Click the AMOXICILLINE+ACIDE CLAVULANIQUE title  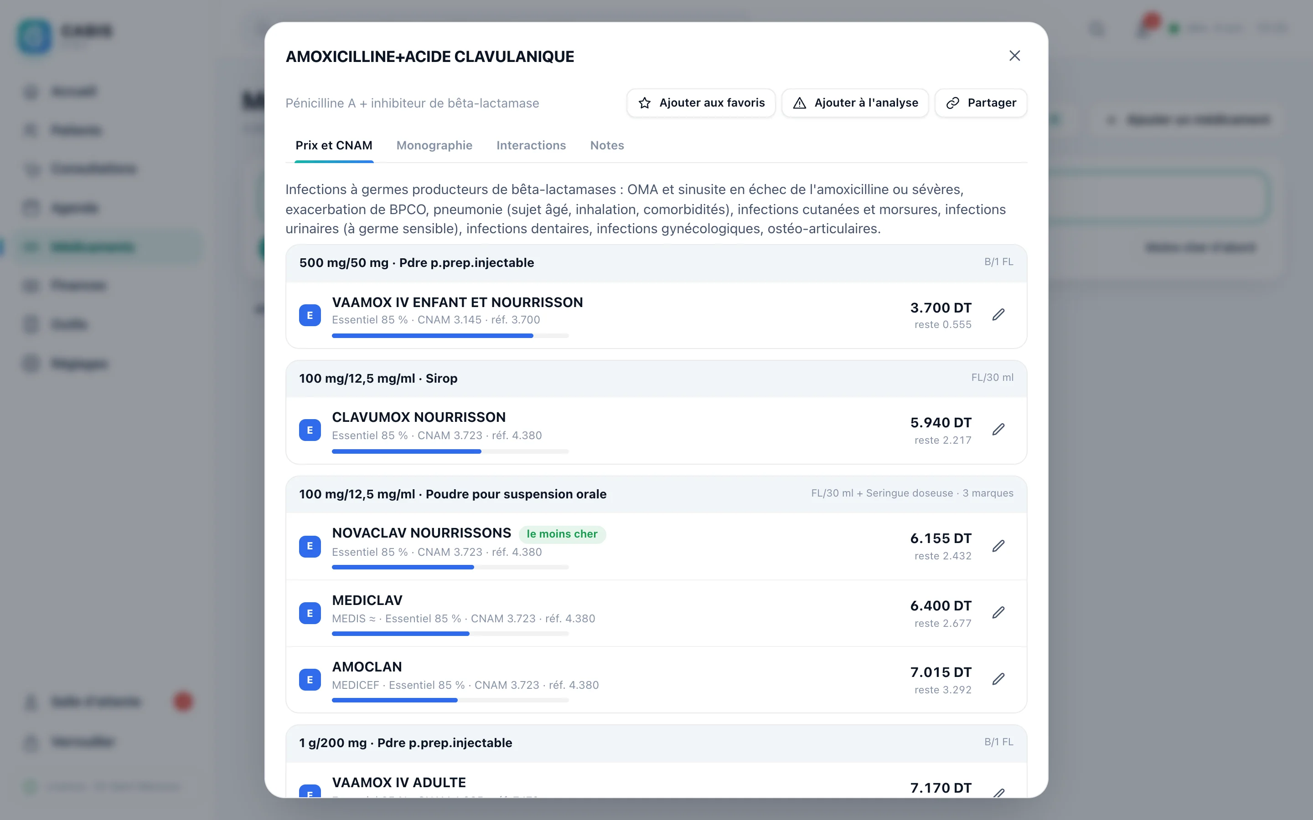coord(430,56)
